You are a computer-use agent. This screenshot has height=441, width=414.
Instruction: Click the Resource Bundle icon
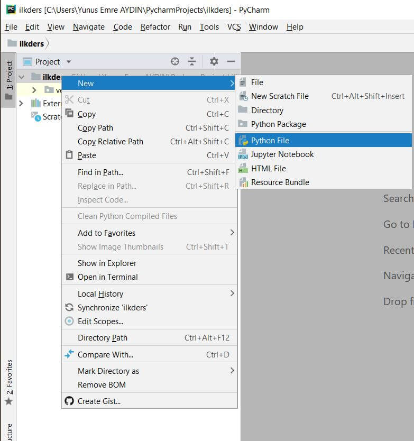coord(243,182)
